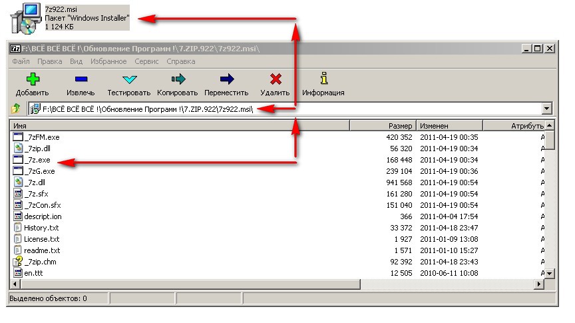Click the icon of en.ttt
Image resolution: width=575 pixels, height=323 pixels.
pos(17,272)
